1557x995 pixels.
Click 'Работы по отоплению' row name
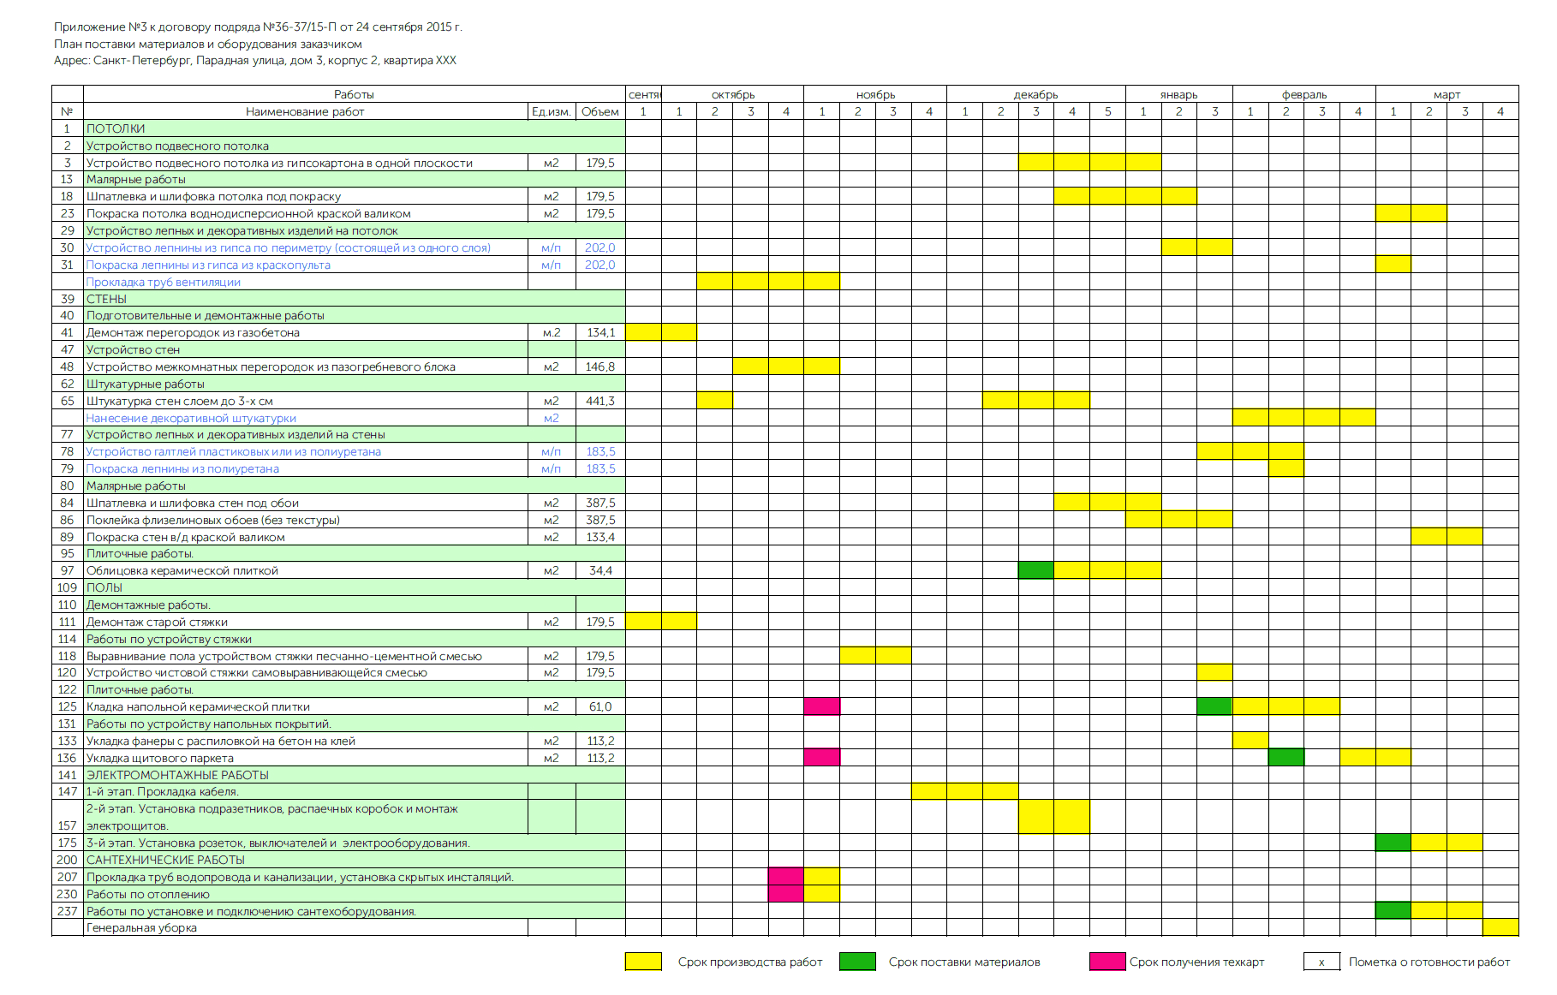pyautogui.click(x=148, y=894)
